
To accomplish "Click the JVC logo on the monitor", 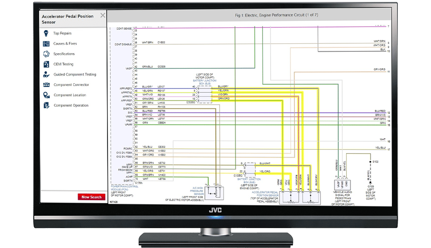I will (x=215, y=210).
